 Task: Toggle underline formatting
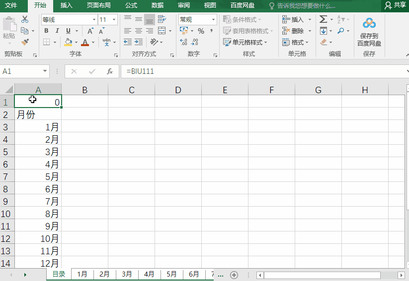point(68,31)
